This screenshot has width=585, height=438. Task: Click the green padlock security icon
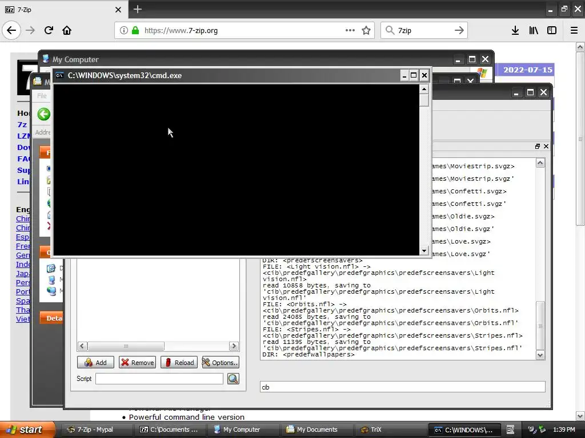click(x=135, y=30)
